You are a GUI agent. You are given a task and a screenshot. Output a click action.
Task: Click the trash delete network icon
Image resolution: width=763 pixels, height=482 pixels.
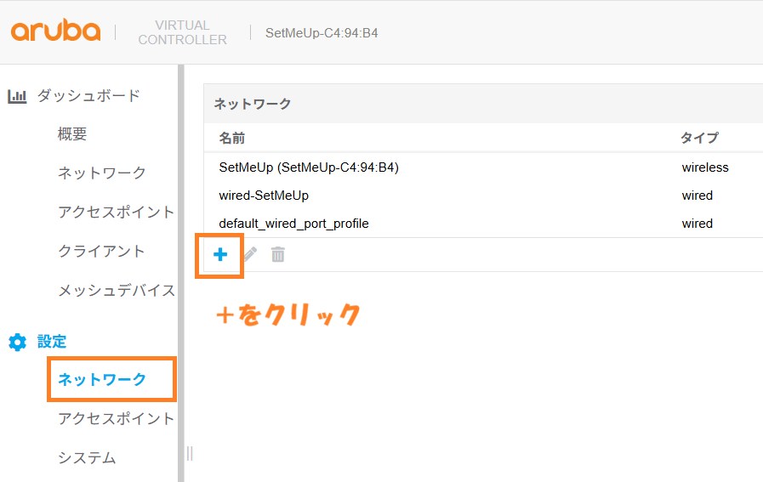tap(277, 254)
